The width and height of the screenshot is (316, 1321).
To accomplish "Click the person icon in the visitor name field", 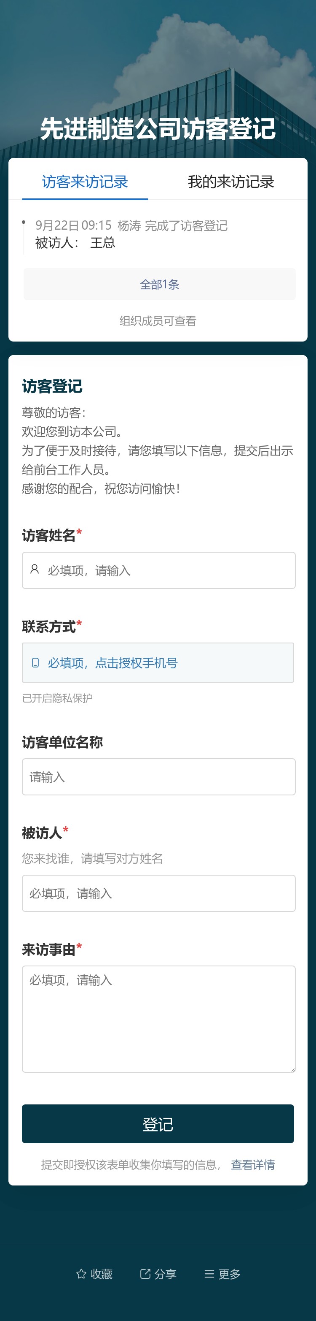I will (34, 569).
